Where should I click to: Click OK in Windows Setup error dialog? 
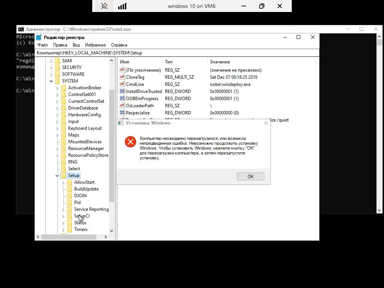[x=250, y=176]
